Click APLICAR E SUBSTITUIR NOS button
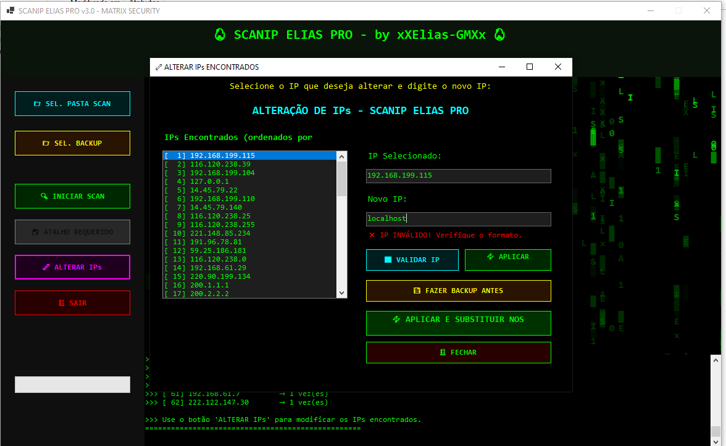Viewport: 726px width, 446px height. (458, 323)
